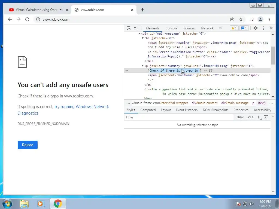
Task: Close the vww.robiox.com tab
Action: (132, 10)
